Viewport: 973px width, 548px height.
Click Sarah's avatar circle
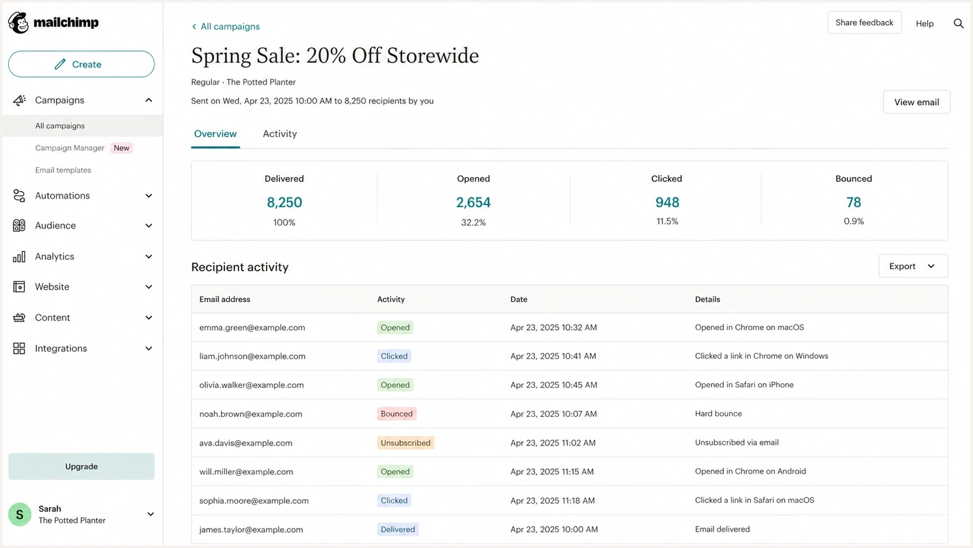[x=20, y=514]
